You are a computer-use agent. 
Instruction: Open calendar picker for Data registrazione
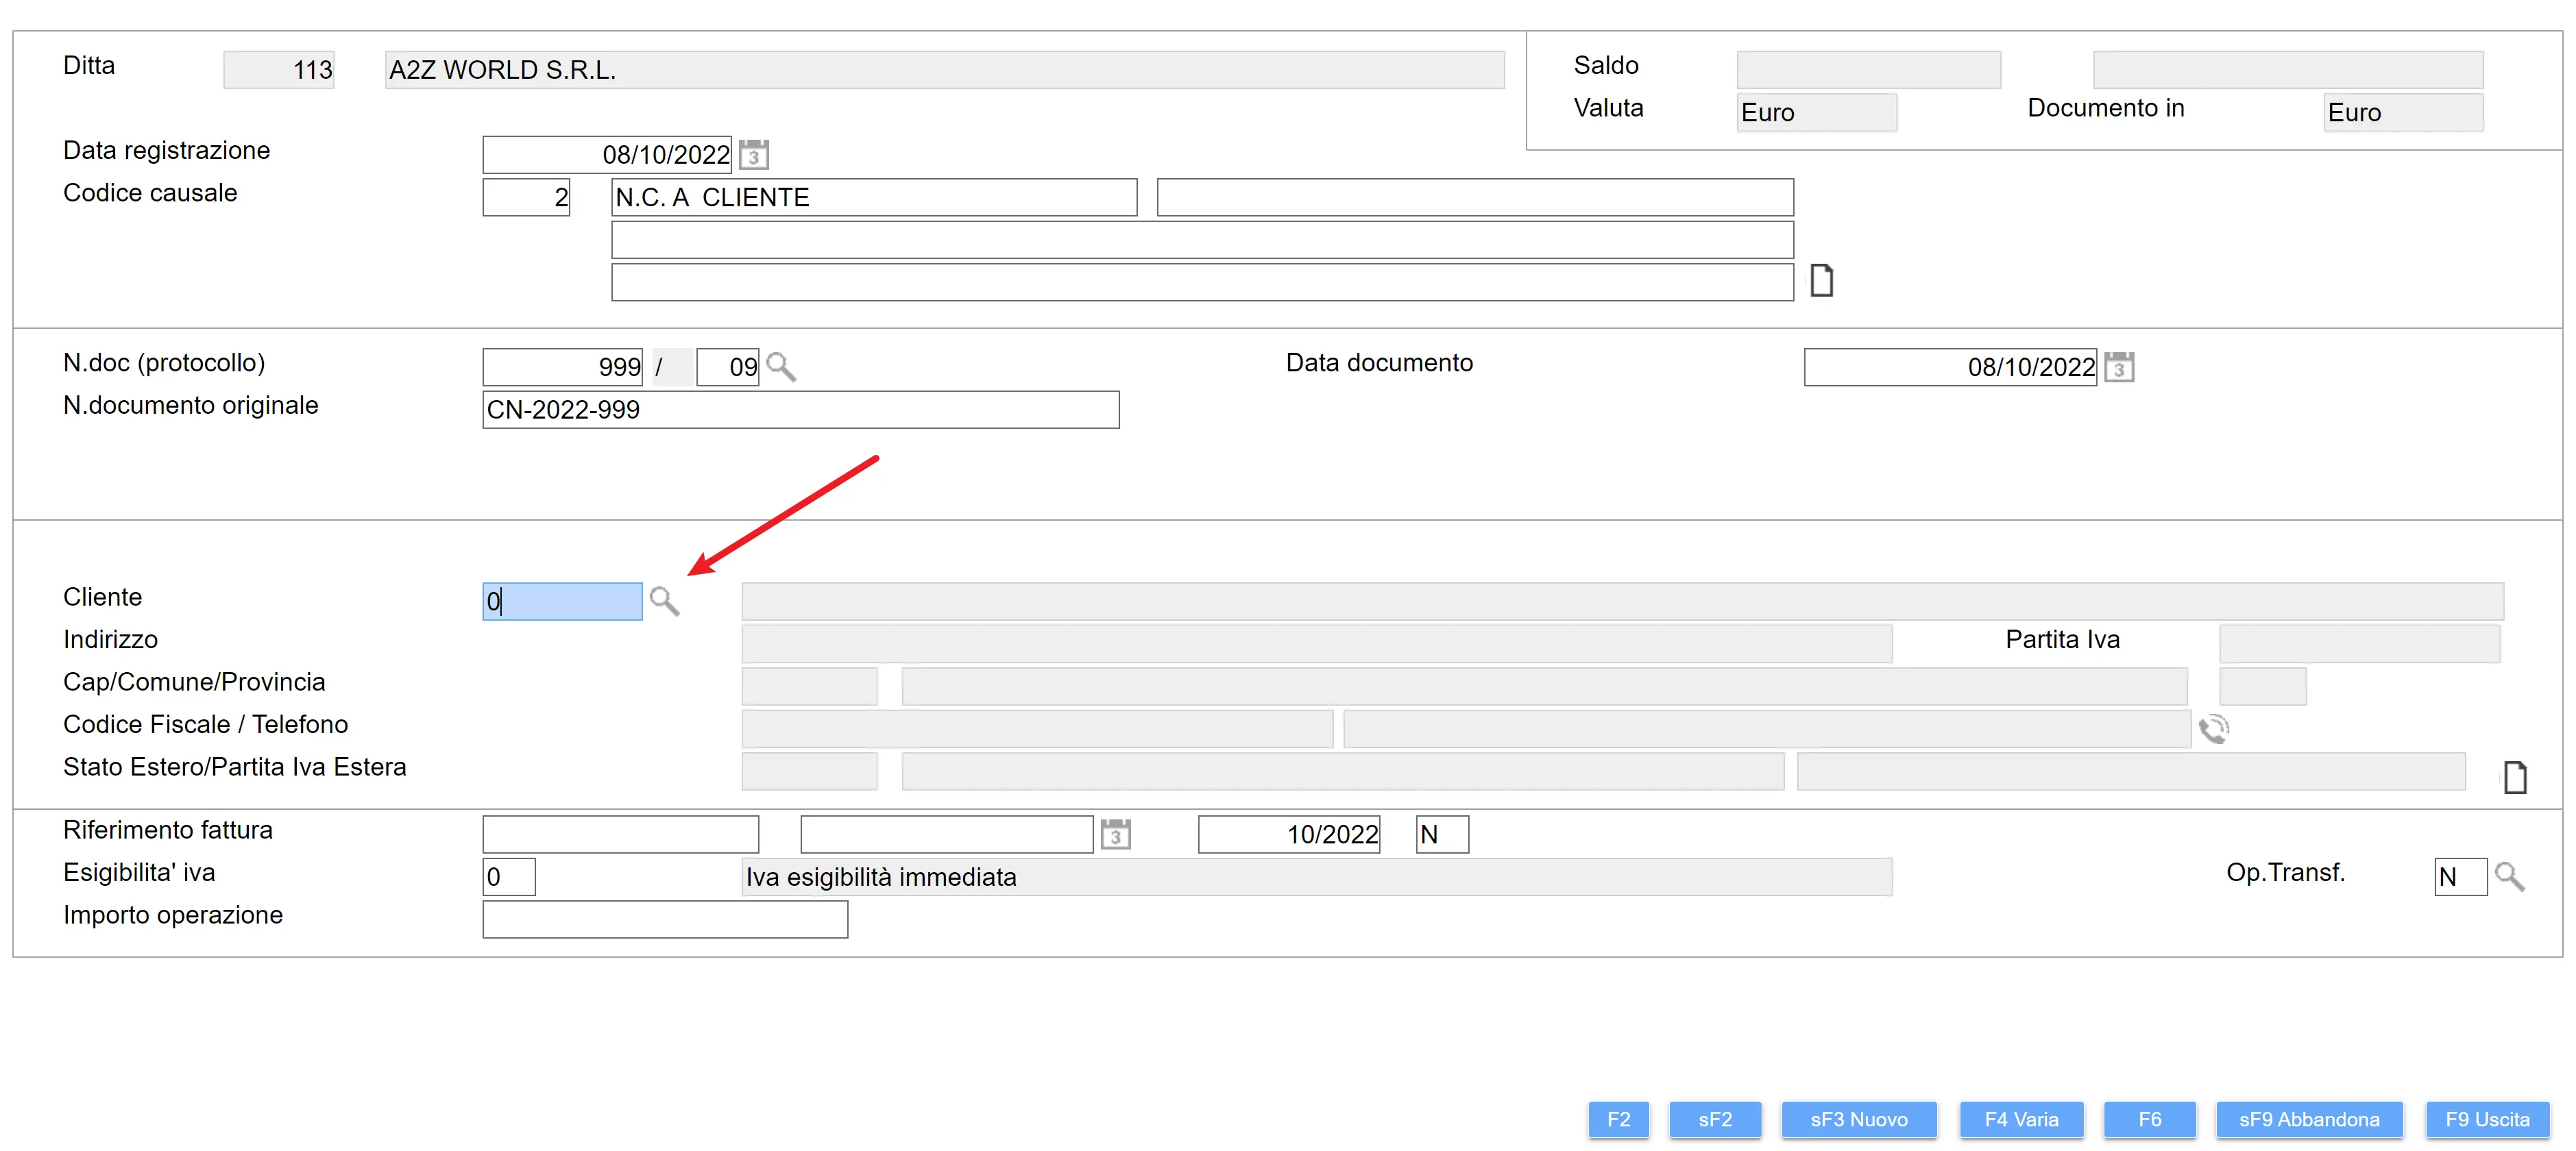[x=754, y=155]
